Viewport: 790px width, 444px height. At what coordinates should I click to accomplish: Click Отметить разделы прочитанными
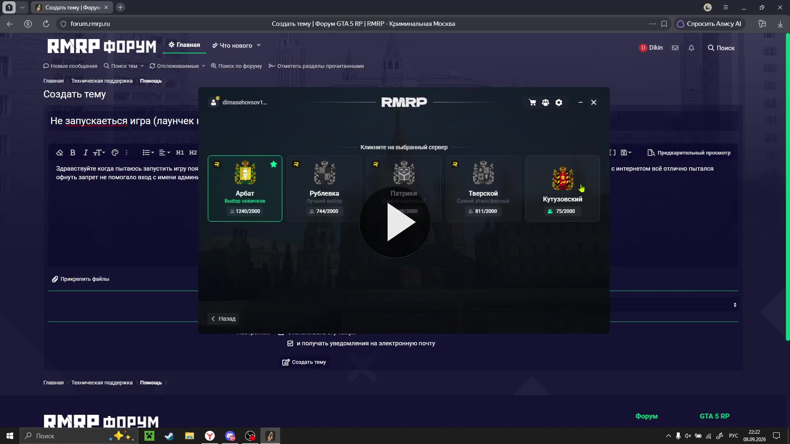[x=316, y=66]
